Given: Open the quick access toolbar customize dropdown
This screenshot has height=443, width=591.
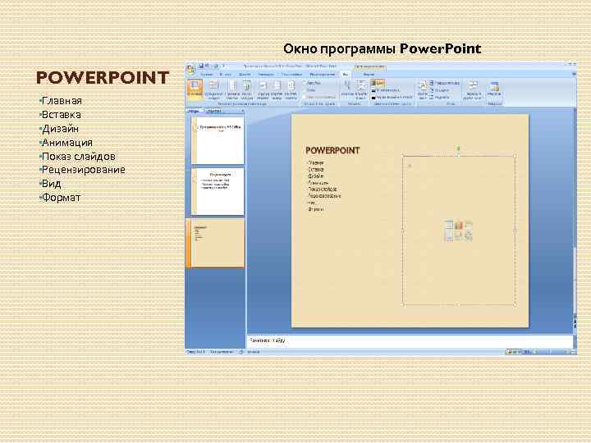Looking at the screenshot, I should pyautogui.click(x=223, y=66).
